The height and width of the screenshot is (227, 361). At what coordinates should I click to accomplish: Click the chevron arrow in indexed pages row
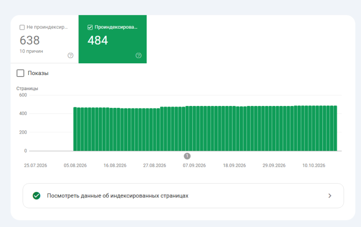[x=330, y=196]
